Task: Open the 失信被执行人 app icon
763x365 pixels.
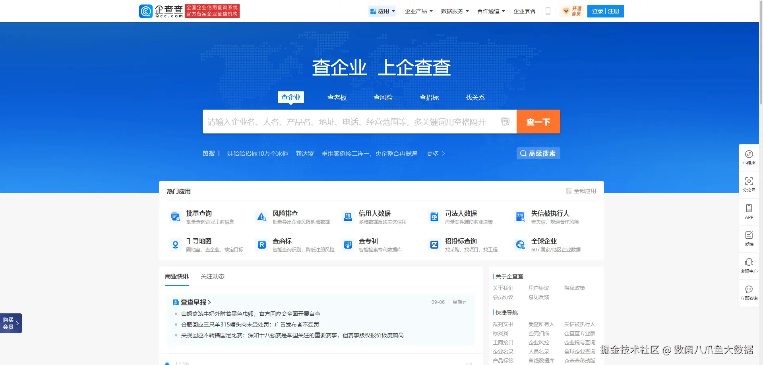Action: [520, 217]
